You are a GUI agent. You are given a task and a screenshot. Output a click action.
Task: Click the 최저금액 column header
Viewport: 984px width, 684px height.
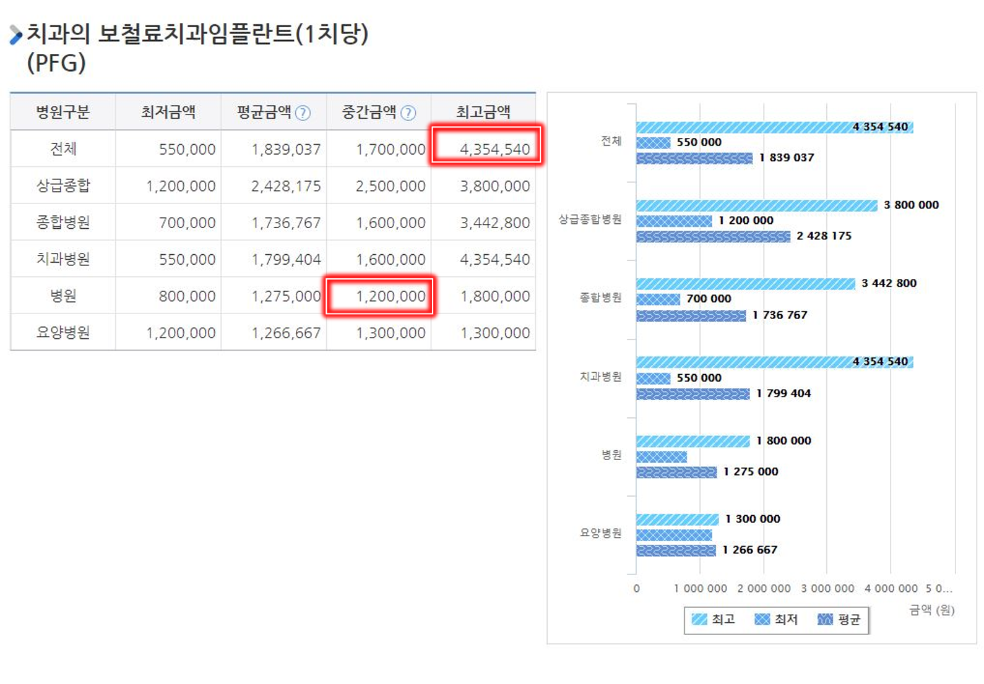[168, 112]
